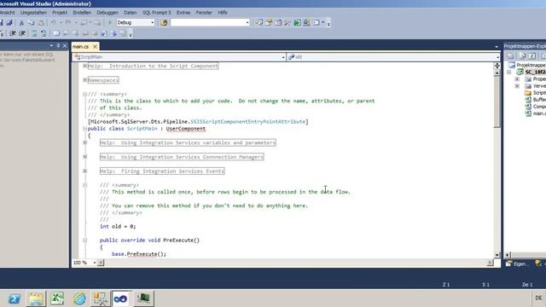
Task: Click the Save All toolbar icon
Action: [9, 23]
